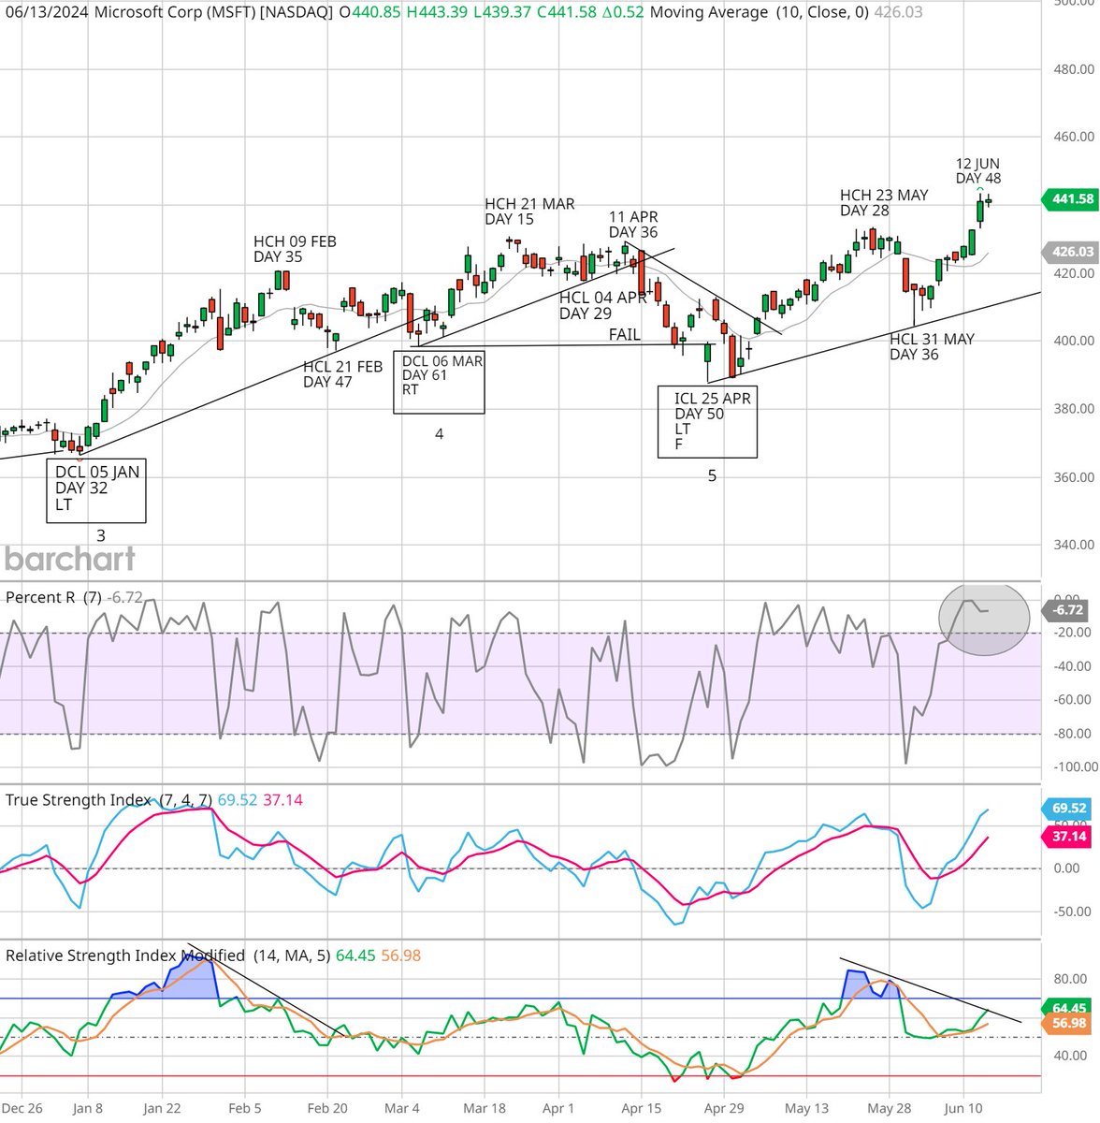Click the DCL 06 MAR RT annotation box
This screenshot has width=1100, height=1123.
pos(440,383)
